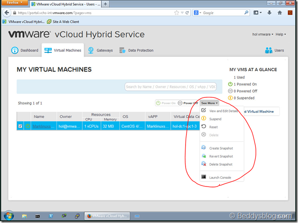Expand the See More dropdown
The image size is (298, 223).
tap(209, 103)
